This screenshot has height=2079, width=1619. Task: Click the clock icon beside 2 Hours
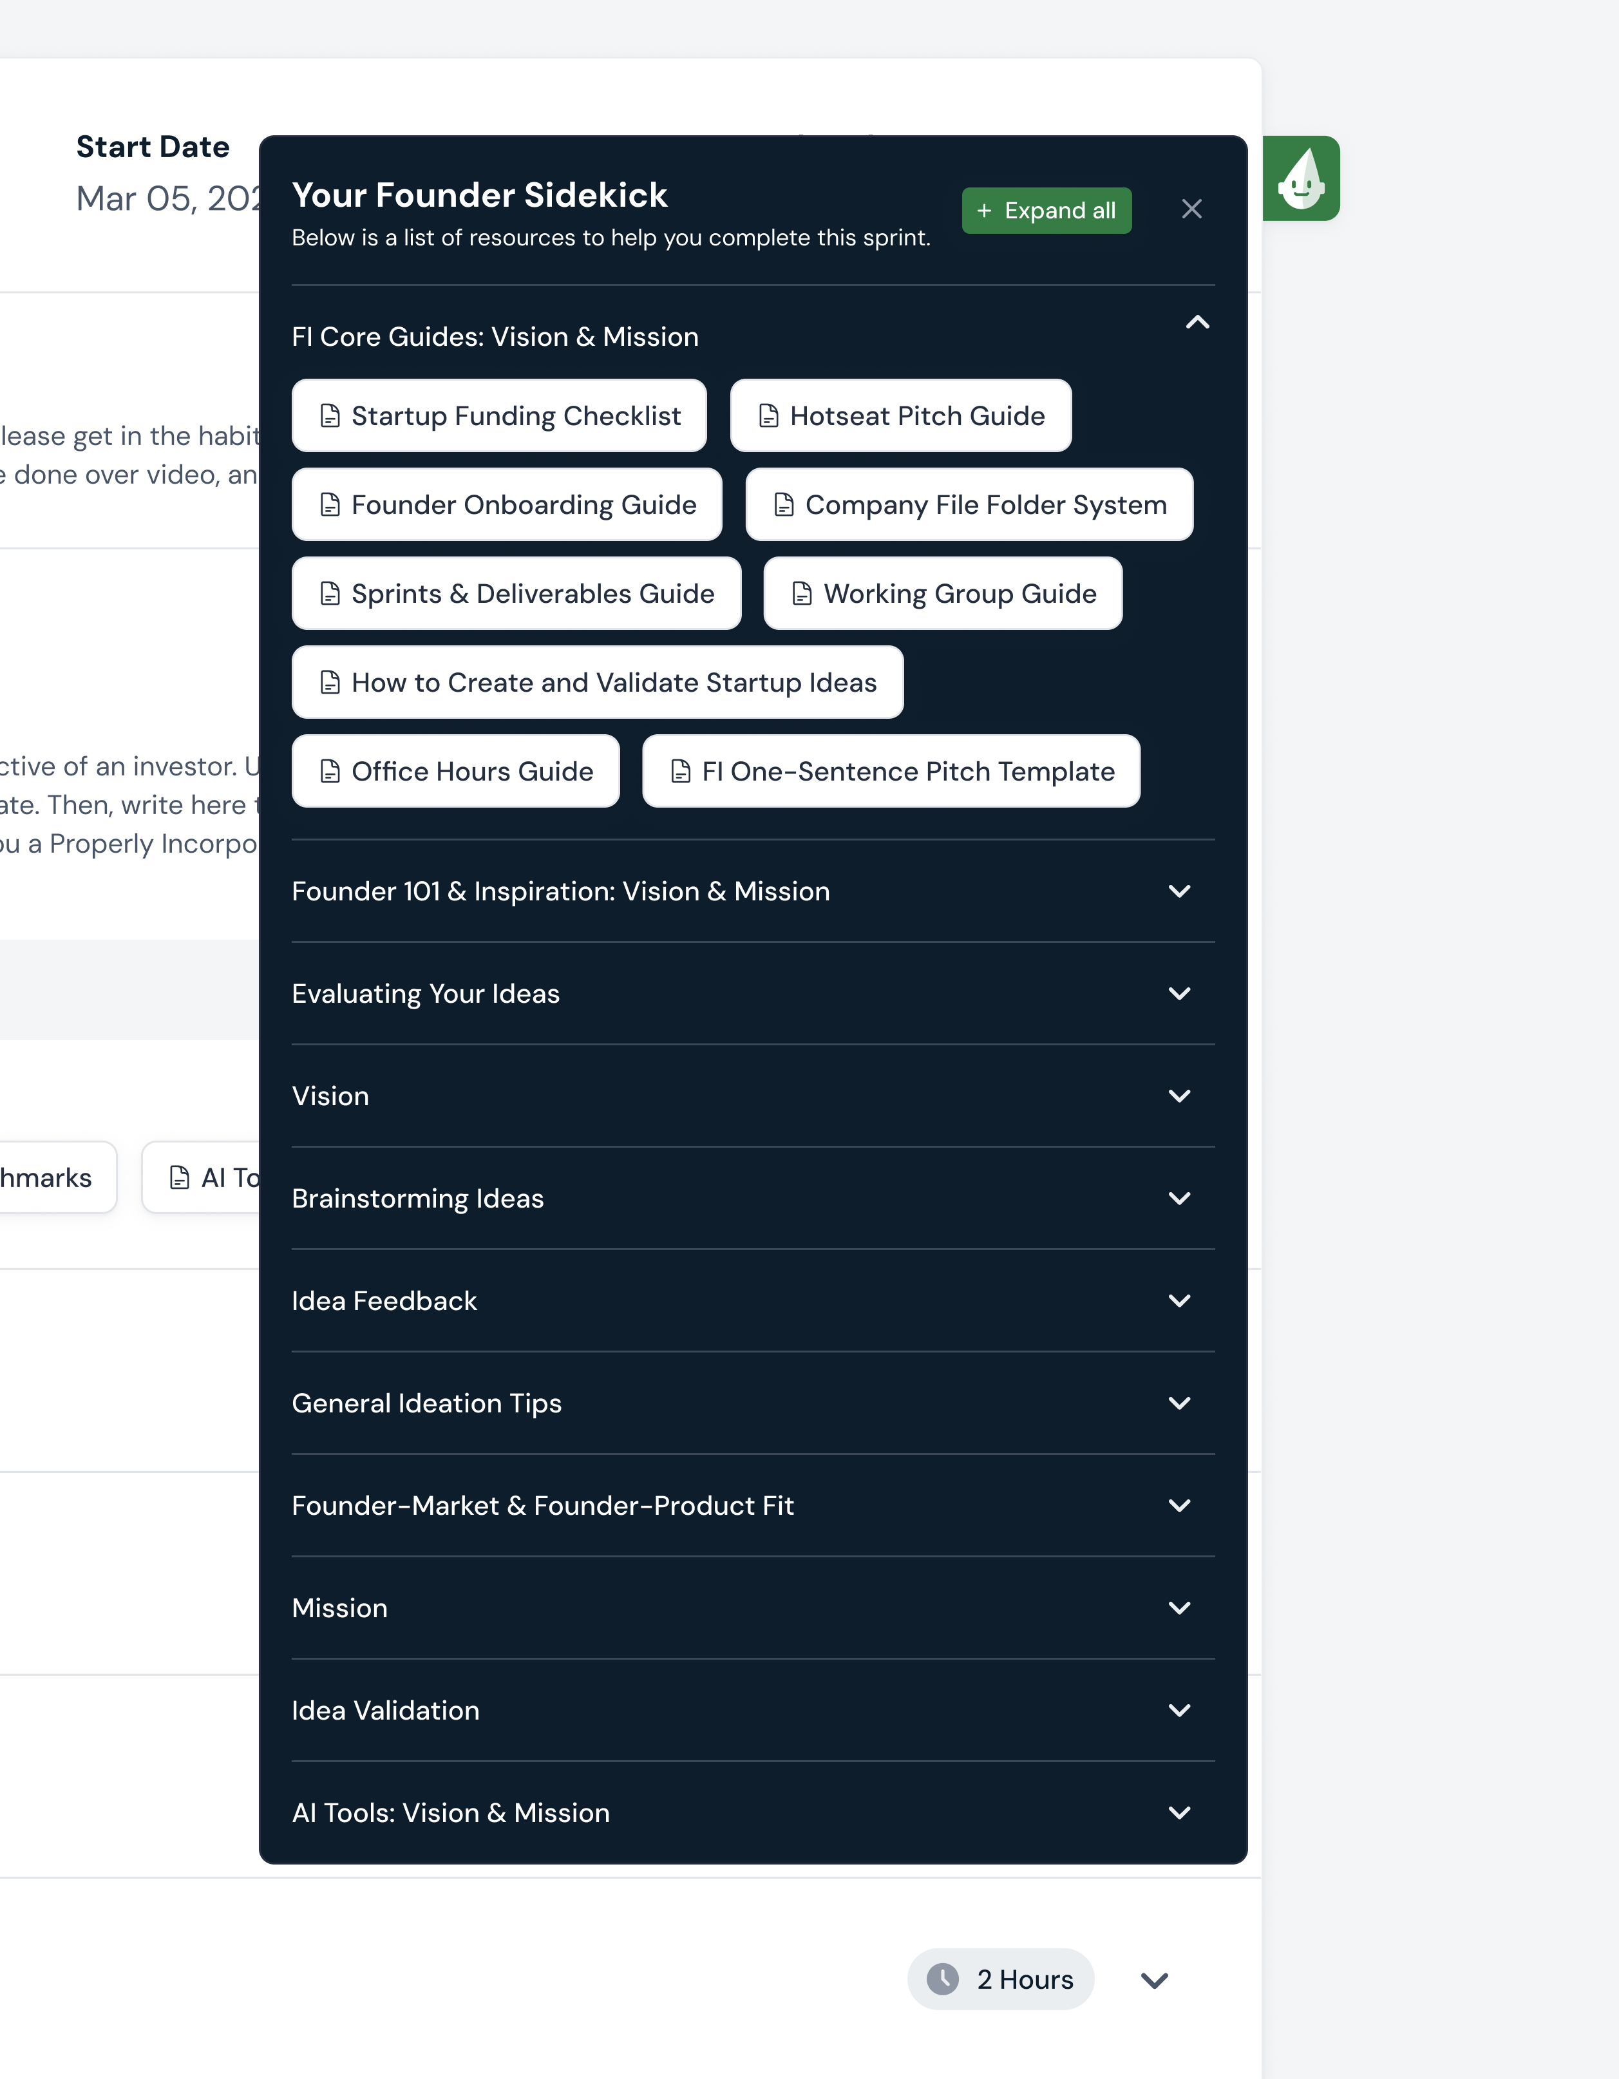[x=942, y=1979]
